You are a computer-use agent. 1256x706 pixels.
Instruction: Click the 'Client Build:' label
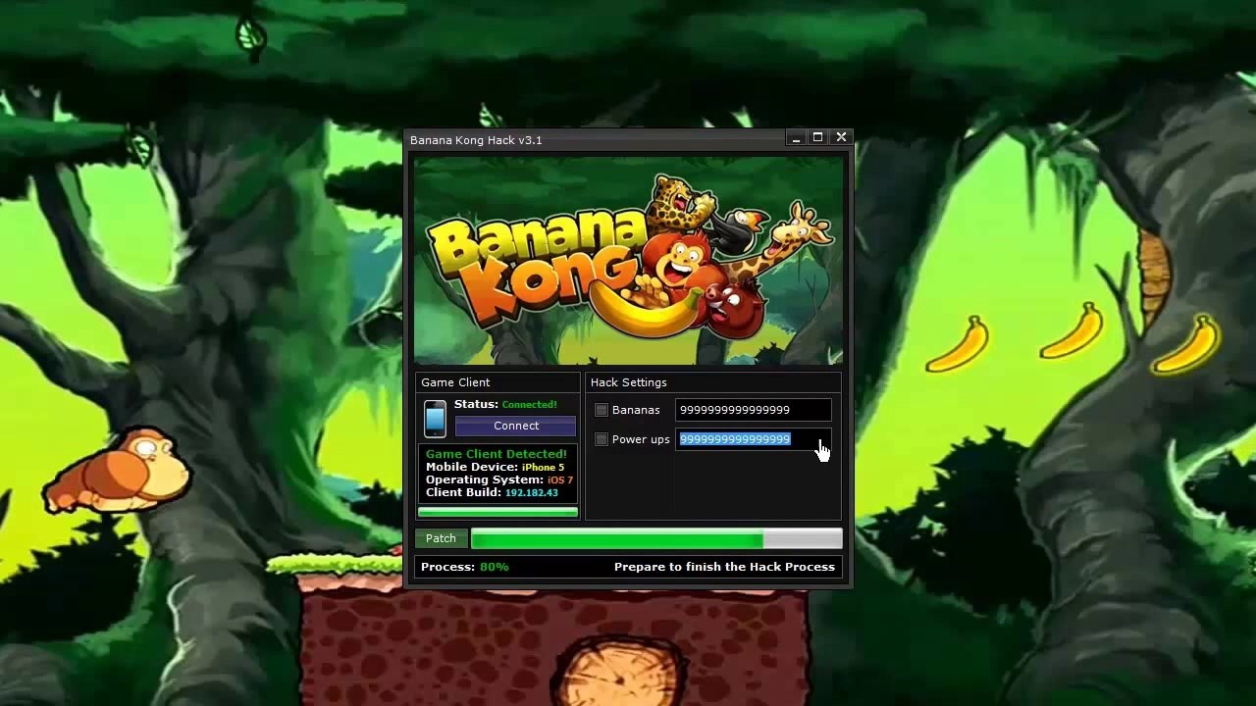pos(463,492)
